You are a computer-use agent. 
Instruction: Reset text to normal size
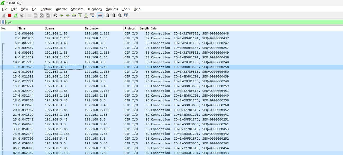coord(120,15)
